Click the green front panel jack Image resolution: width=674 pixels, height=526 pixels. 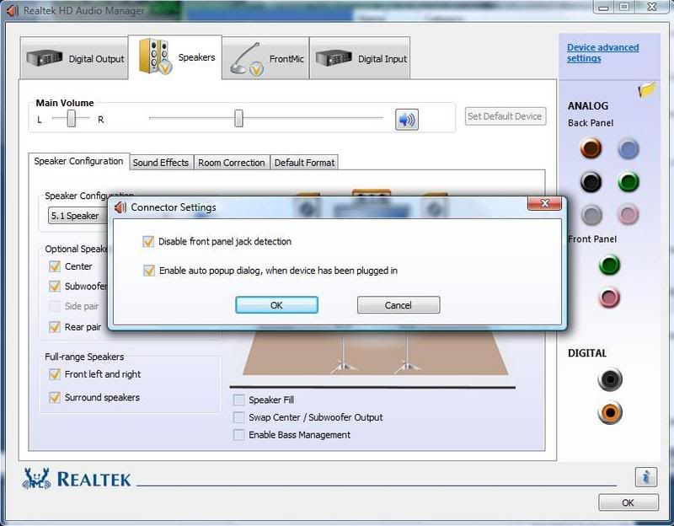(609, 264)
